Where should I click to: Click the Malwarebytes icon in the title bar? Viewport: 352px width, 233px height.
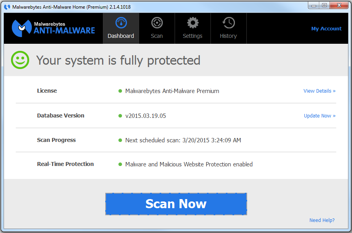7,7
